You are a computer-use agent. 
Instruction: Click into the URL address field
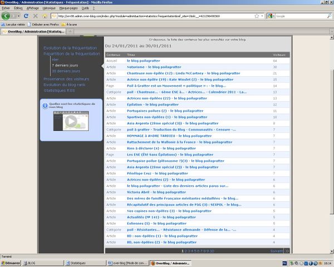[155, 16]
